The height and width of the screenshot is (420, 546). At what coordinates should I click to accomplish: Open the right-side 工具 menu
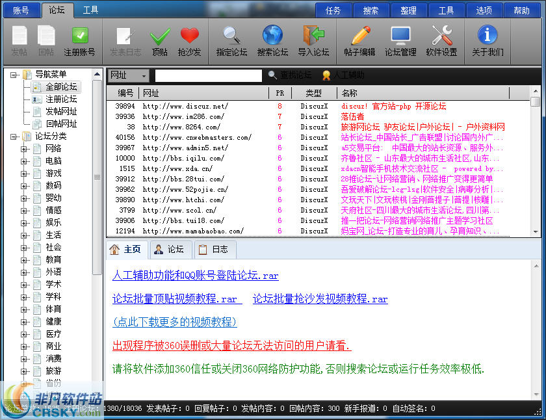pyautogui.click(x=446, y=10)
